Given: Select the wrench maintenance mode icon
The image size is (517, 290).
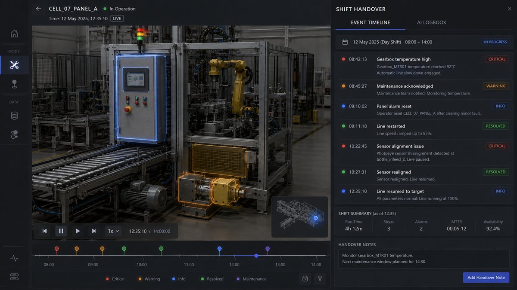Looking at the screenshot, I should point(14,65).
